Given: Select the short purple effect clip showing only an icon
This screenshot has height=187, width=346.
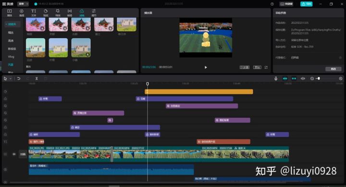Looking at the screenshot, I should [x=110, y=120].
